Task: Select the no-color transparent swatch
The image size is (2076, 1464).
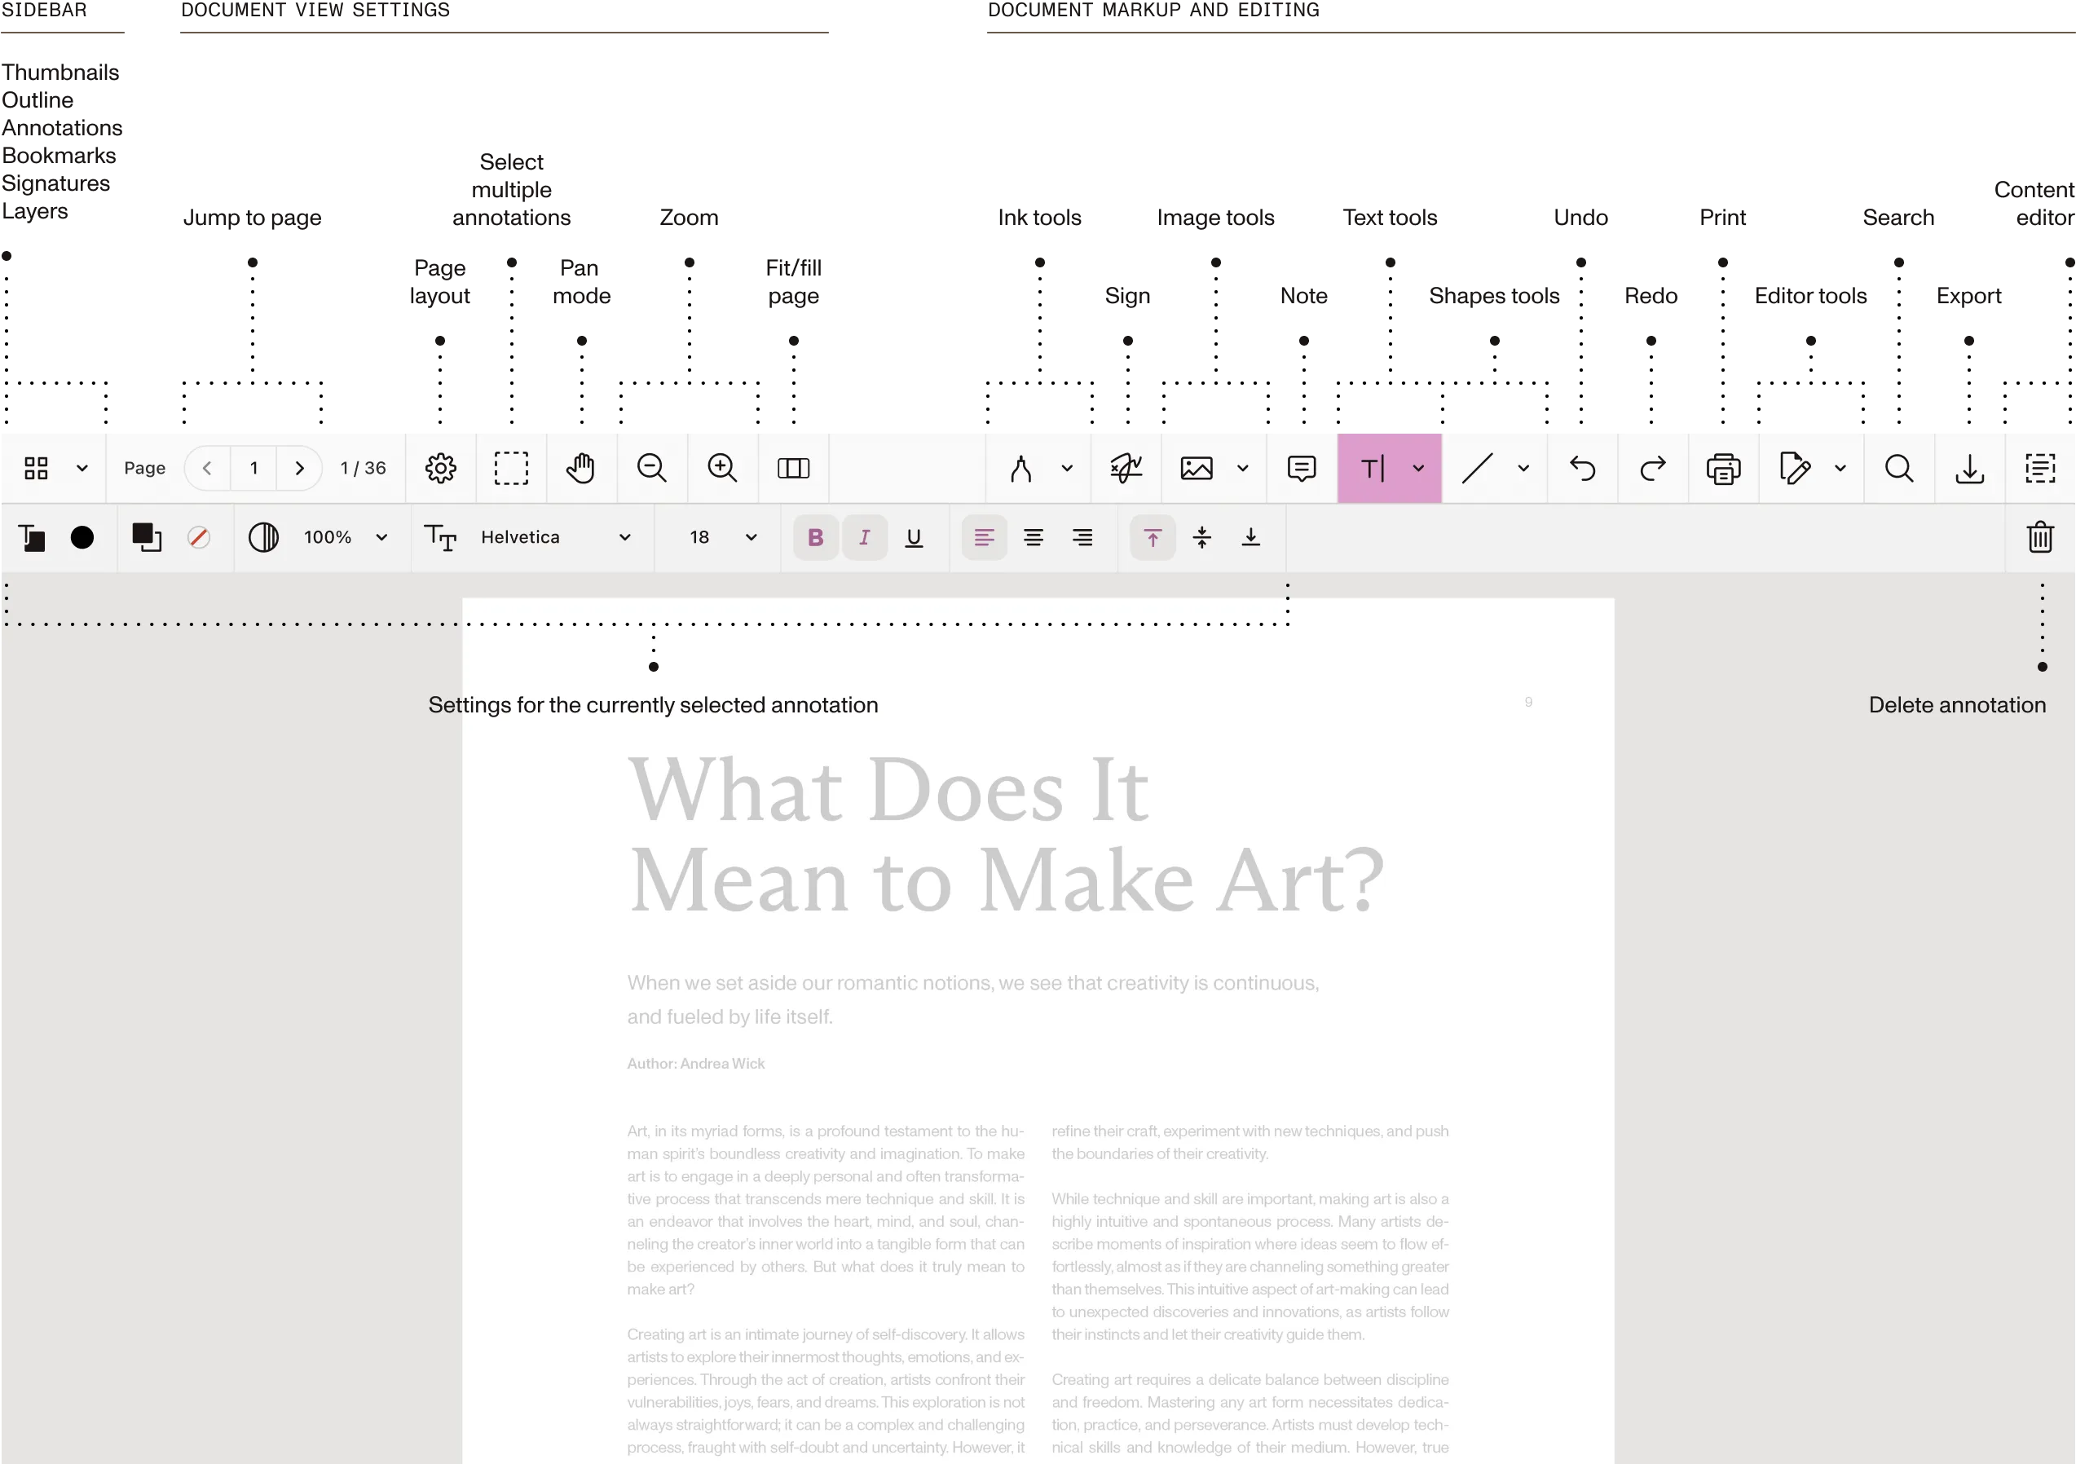Action: coord(199,537)
